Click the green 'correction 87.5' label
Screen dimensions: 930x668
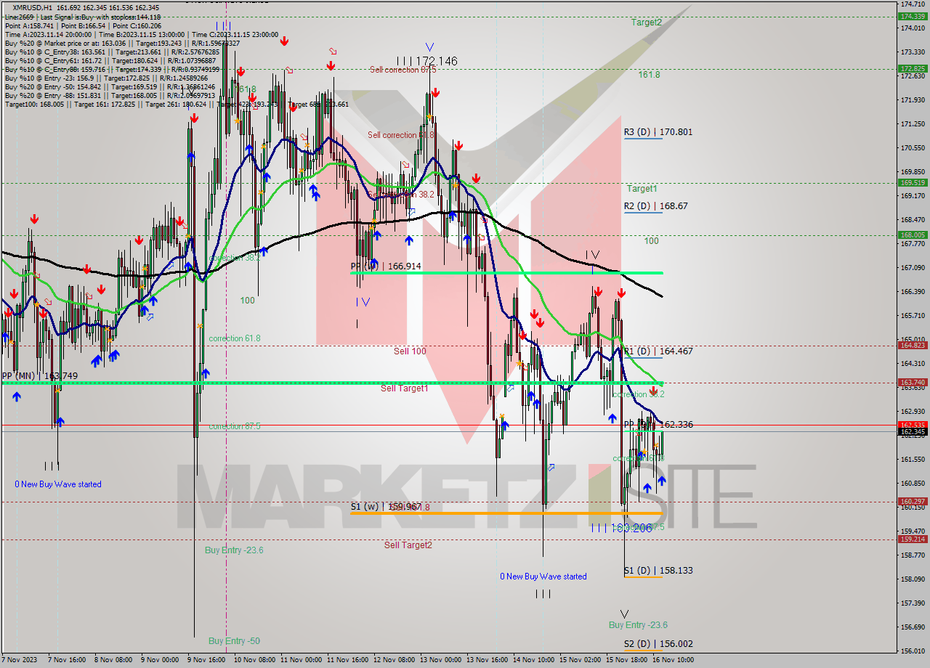point(234,426)
